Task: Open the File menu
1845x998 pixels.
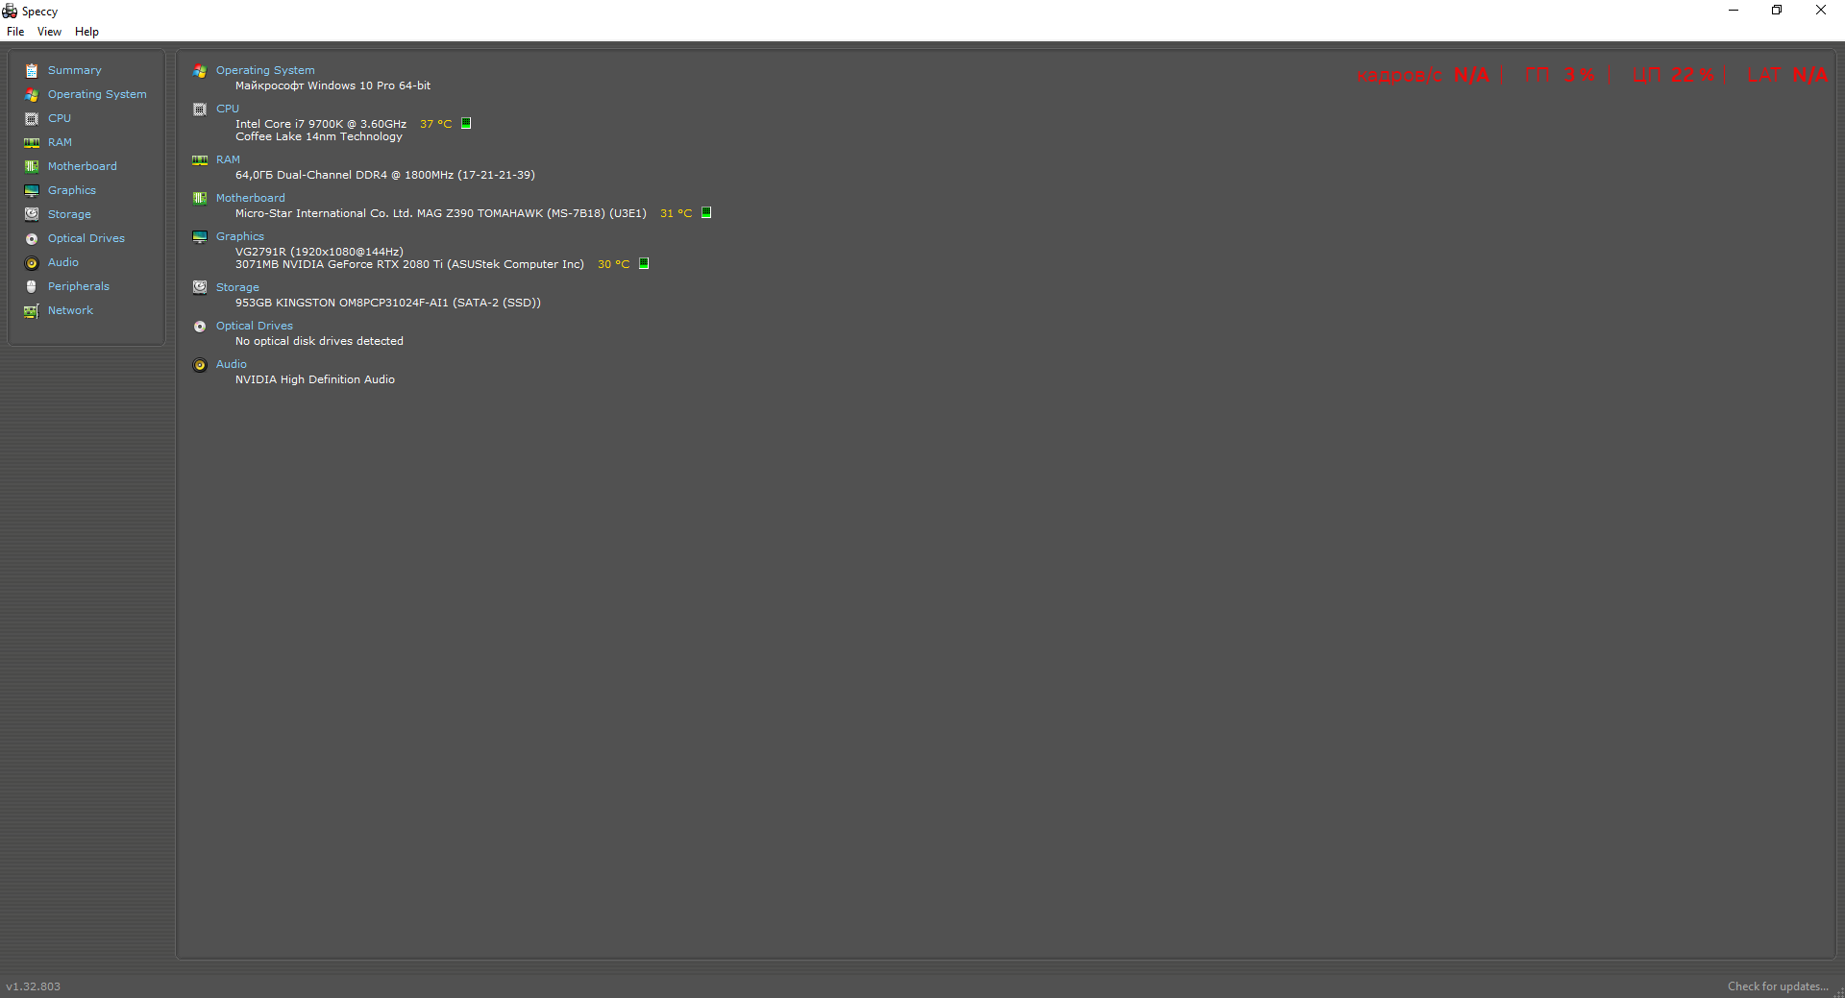Action: click(x=15, y=32)
